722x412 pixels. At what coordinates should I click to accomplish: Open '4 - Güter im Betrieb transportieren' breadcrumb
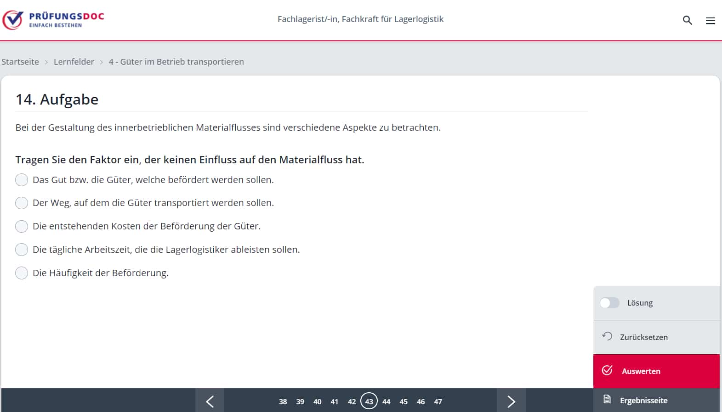point(176,62)
